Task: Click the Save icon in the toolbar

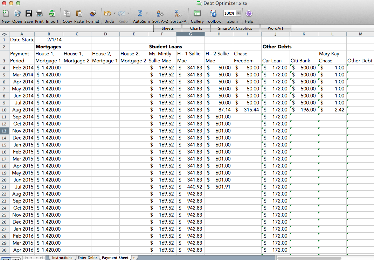Action: click(x=29, y=14)
